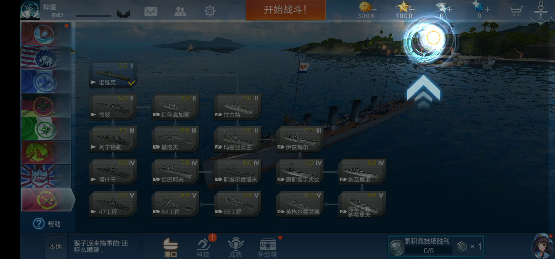Open the 补给箱 supply crate tab

[x=268, y=247]
